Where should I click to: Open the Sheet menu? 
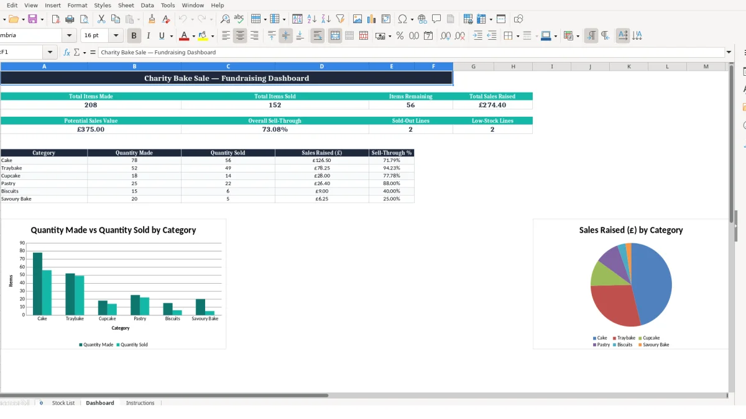(x=126, y=5)
